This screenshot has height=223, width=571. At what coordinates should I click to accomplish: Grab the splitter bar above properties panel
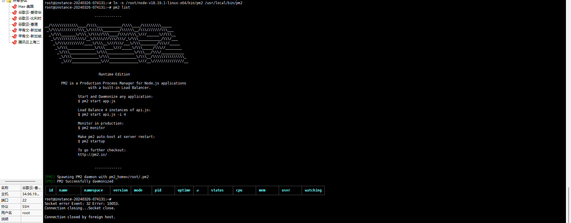tap(20, 181)
